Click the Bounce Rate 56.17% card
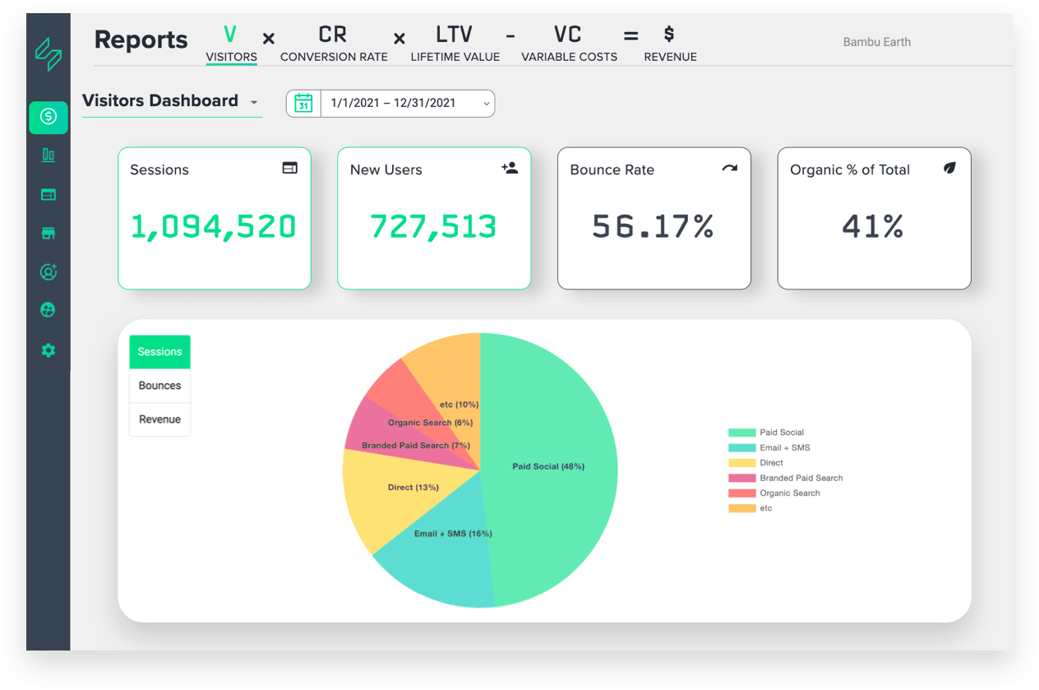The height and width of the screenshot is (690, 1039). 654,219
